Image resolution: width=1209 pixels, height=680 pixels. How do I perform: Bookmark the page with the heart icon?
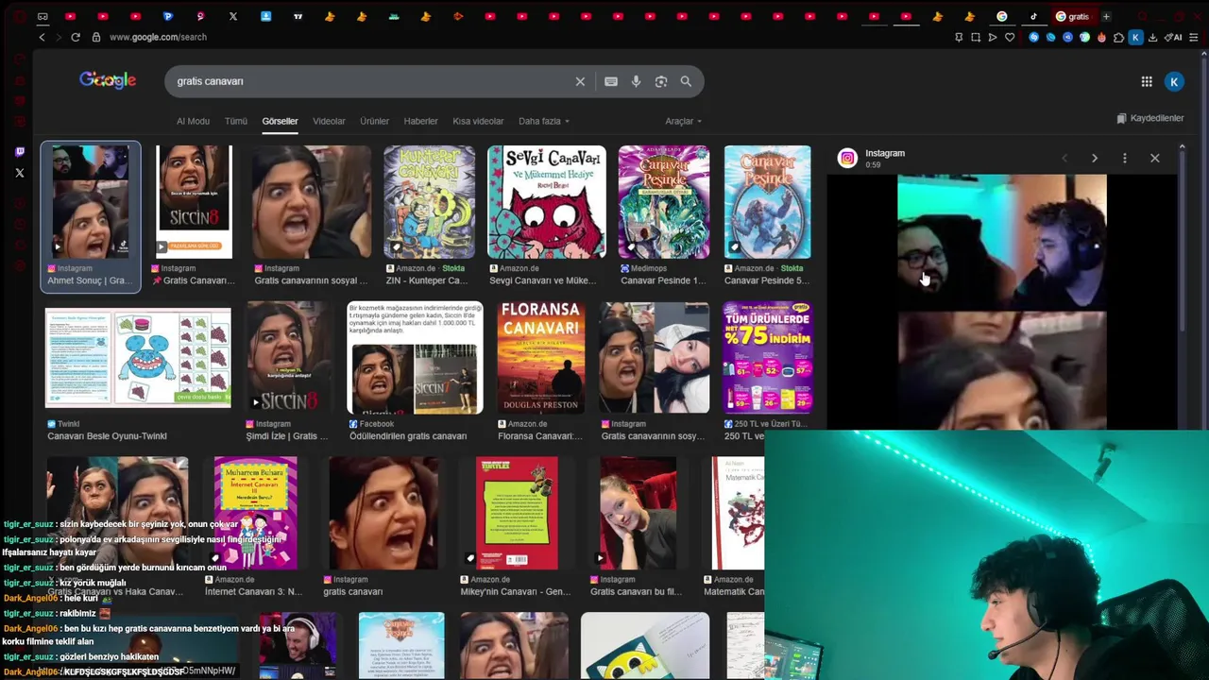1010,37
